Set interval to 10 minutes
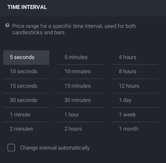This screenshot has width=166, height=163. coord(81,72)
